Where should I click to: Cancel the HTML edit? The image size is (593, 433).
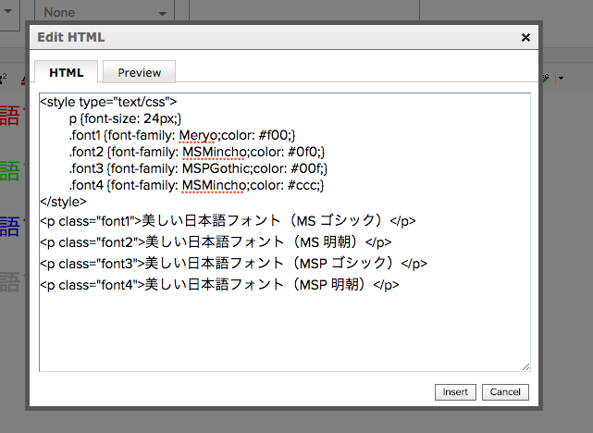[x=505, y=392]
